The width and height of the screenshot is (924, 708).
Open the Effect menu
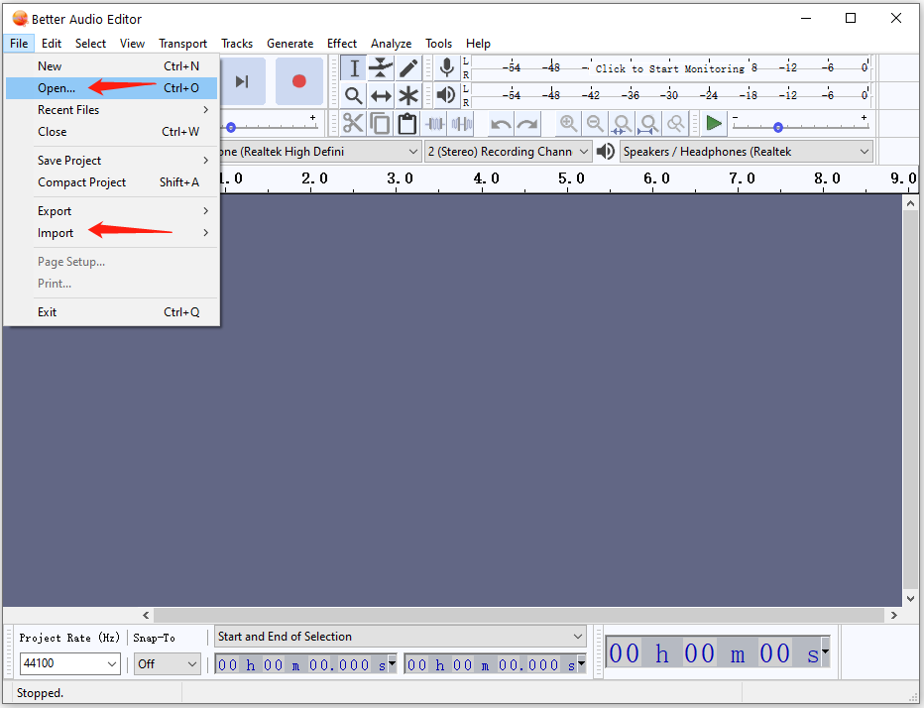pyautogui.click(x=342, y=44)
